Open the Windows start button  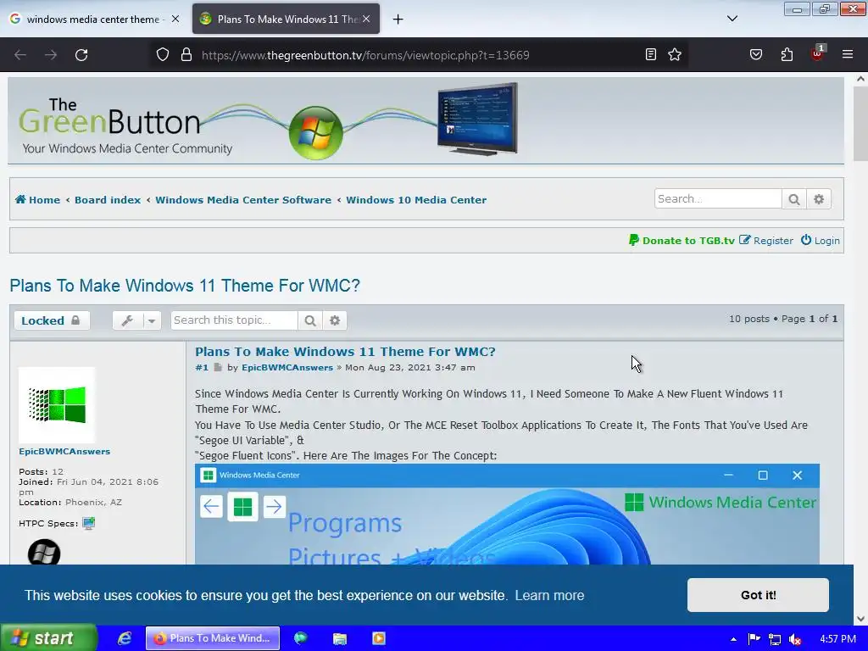click(x=48, y=638)
